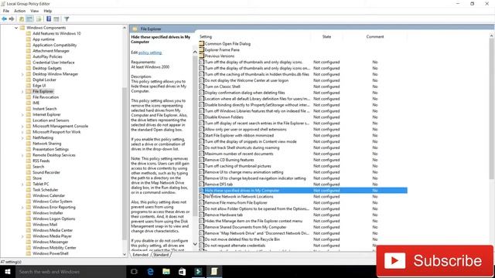Select the App runtime tree folder

pos(43,39)
